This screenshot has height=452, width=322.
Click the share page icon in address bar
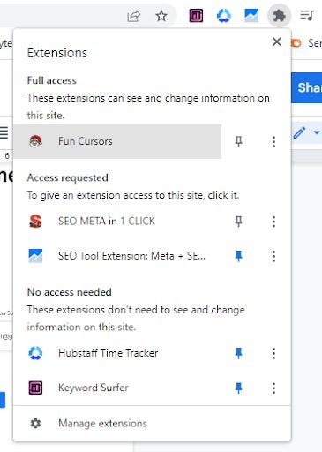(133, 16)
